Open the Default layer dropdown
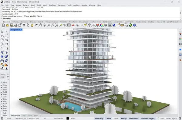The image size is (182, 120). (x=72, y=118)
